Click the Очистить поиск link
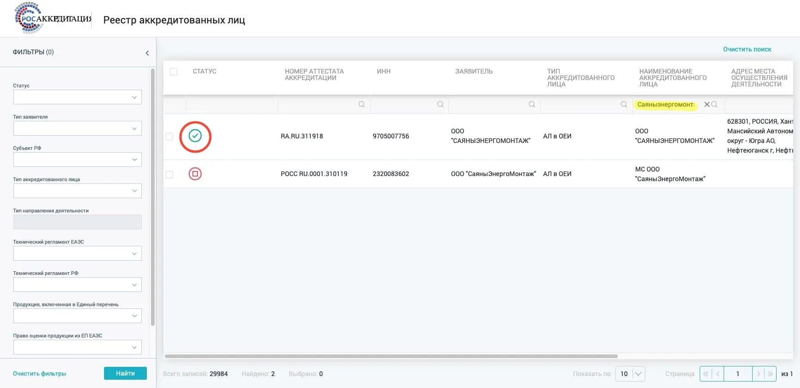 (747, 49)
